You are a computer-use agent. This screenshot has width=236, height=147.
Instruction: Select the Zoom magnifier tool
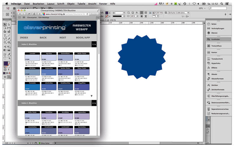point(9,58)
